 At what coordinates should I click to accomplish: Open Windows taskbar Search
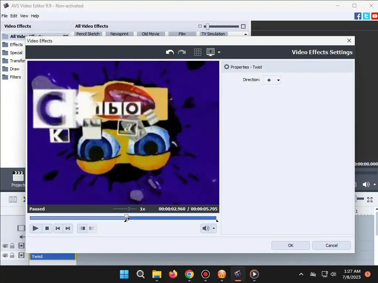pos(140,274)
